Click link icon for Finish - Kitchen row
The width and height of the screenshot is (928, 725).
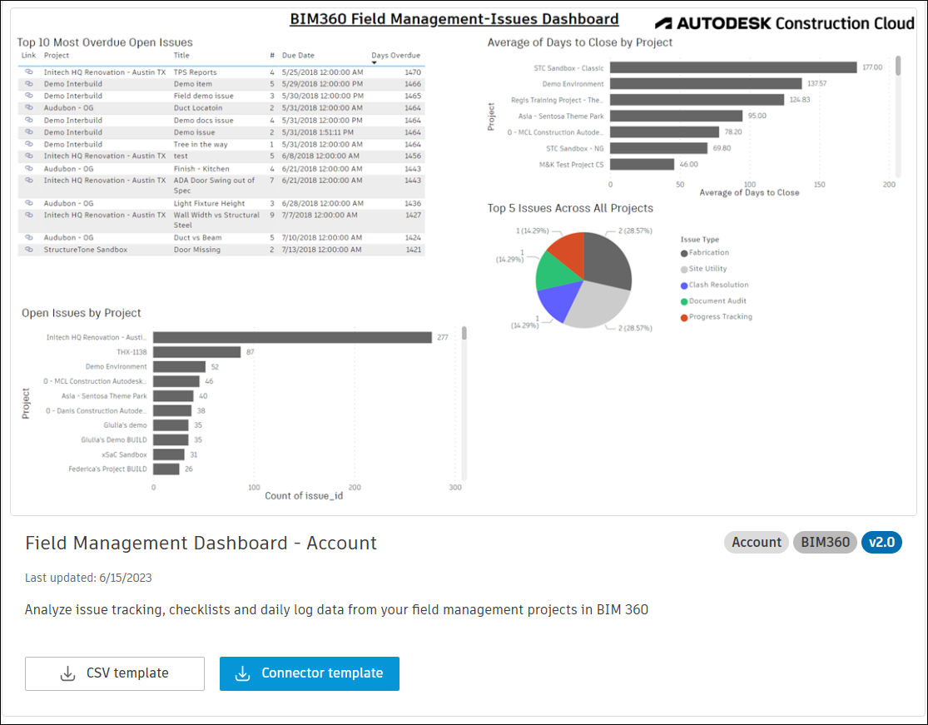point(28,168)
